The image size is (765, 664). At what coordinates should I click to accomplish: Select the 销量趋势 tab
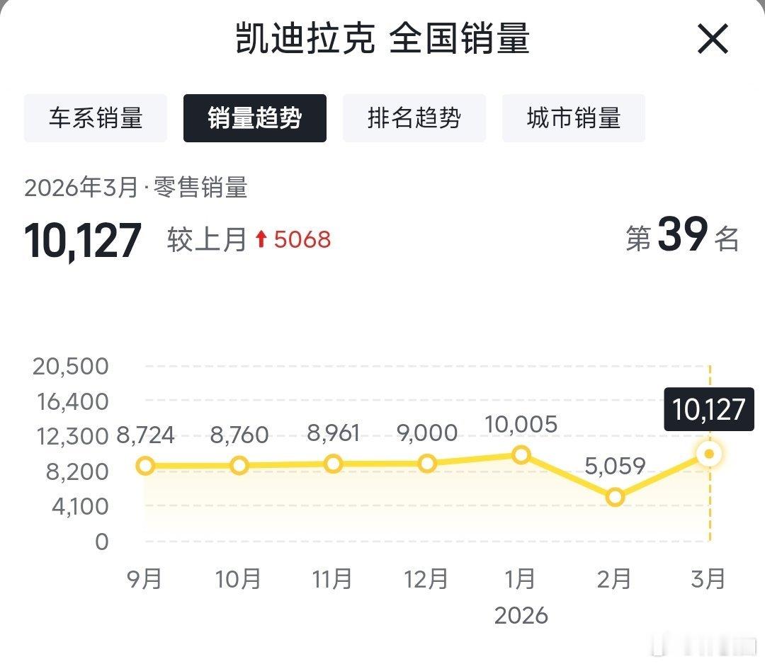255,118
